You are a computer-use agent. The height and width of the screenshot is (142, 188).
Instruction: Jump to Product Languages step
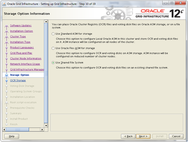(22, 47)
